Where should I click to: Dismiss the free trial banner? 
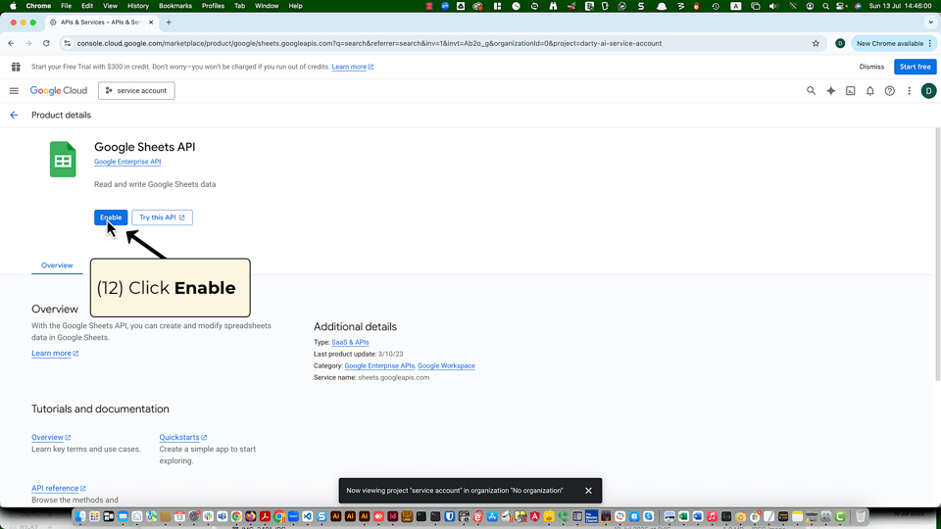[x=871, y=67]
